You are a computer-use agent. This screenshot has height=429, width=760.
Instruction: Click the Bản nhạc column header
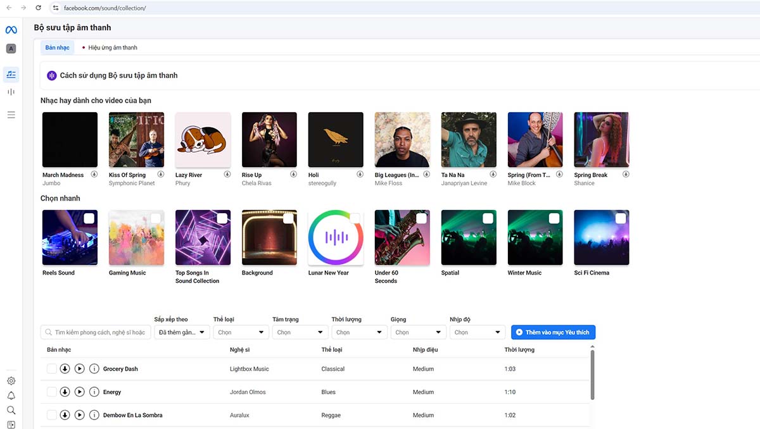[x=59, y=349]
